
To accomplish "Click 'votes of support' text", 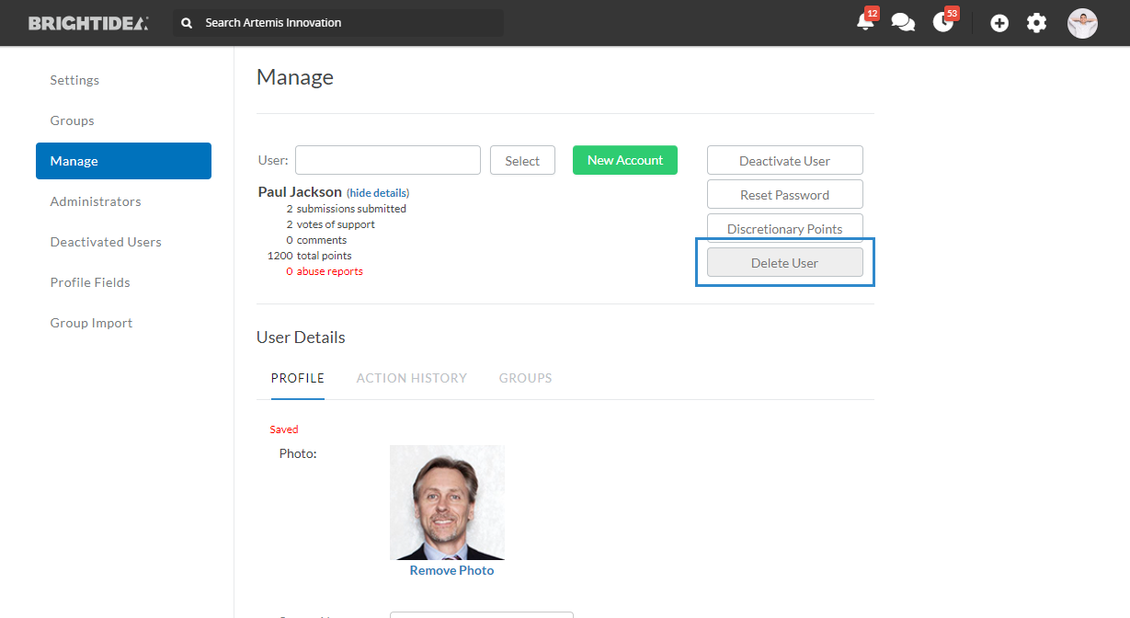I will (x=336, y=224).
